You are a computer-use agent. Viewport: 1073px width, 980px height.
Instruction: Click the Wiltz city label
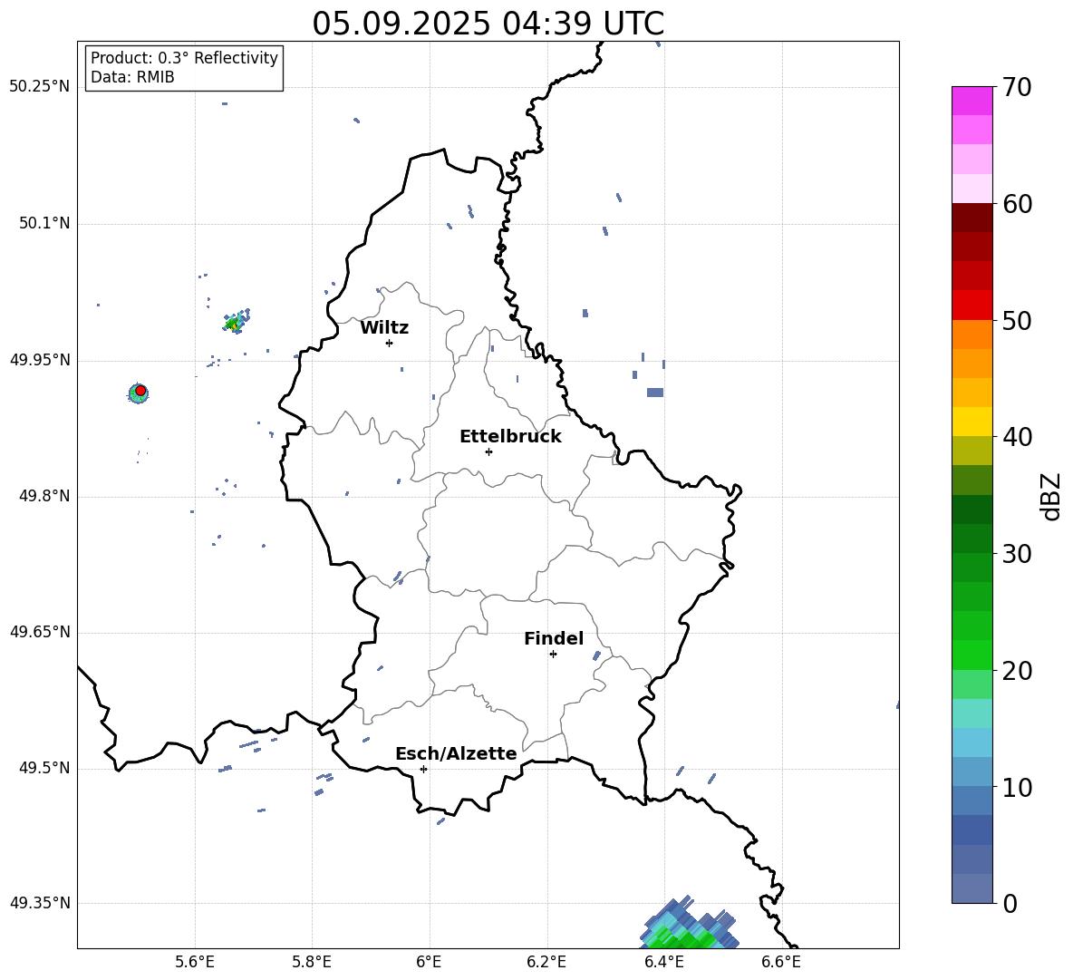pos(384,328)
